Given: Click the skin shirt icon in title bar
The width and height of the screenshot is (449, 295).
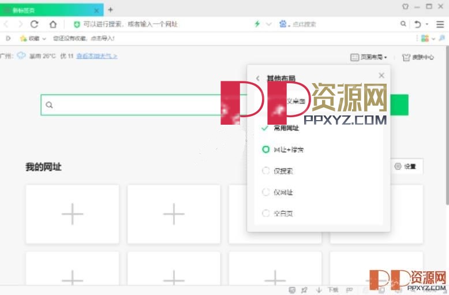Looking at the screenshot, I should point(405,6).
